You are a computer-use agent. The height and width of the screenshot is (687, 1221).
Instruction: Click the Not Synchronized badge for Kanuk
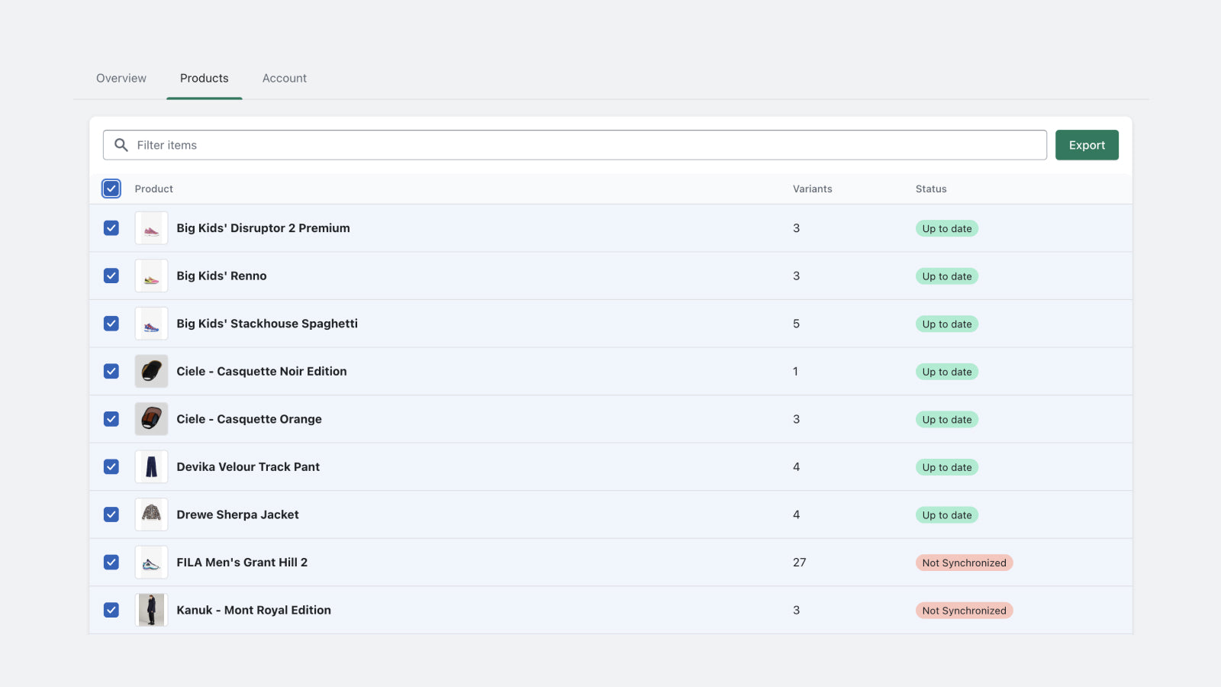coord(964,611)
